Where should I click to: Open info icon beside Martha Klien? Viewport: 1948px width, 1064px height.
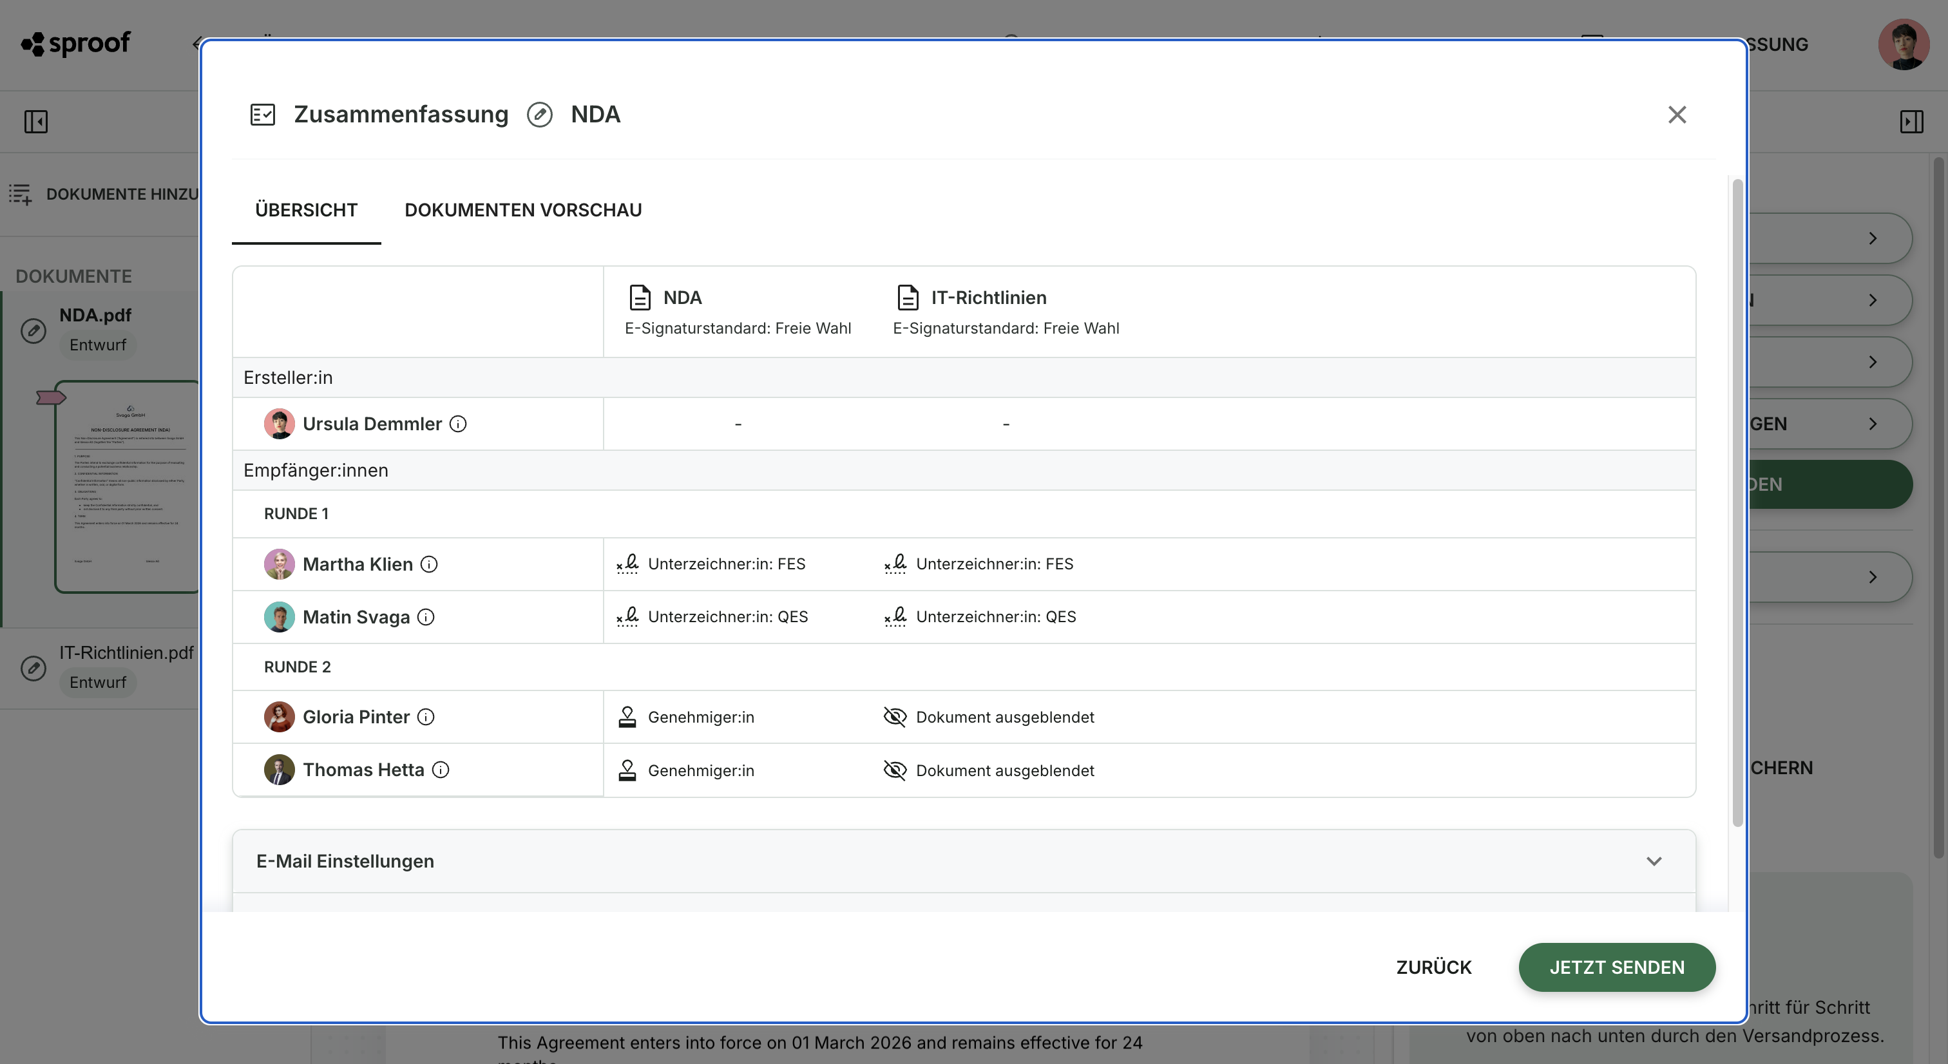click(429, 564)
